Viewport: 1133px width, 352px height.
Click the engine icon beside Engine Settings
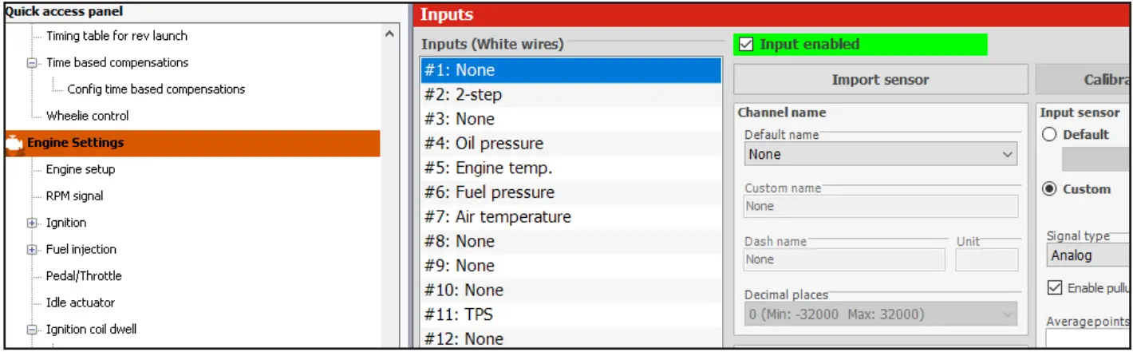[15, 144]
